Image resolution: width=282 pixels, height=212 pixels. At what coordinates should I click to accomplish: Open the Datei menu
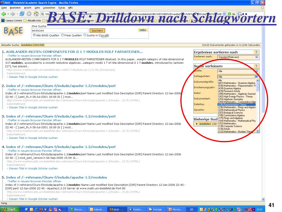(x=4, y=8)
